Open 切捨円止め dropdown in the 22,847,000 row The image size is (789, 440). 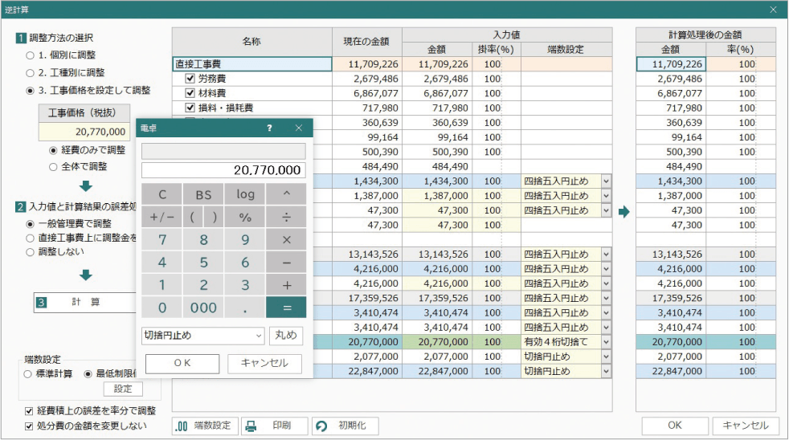(607, 371)
